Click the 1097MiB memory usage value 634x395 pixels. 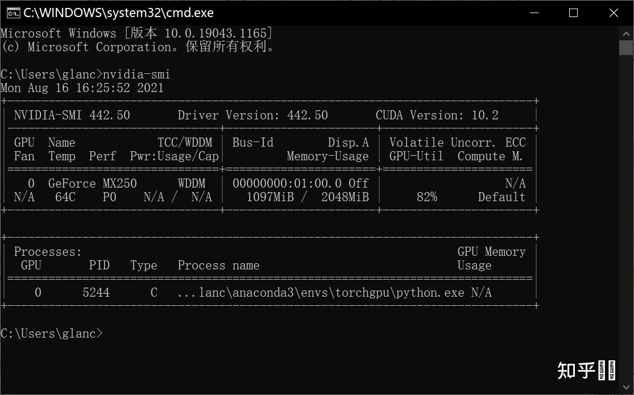pos(267,197)
